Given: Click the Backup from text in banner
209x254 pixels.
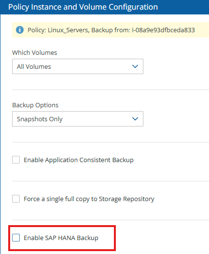Looking at the screenshot, I should 111,30.
